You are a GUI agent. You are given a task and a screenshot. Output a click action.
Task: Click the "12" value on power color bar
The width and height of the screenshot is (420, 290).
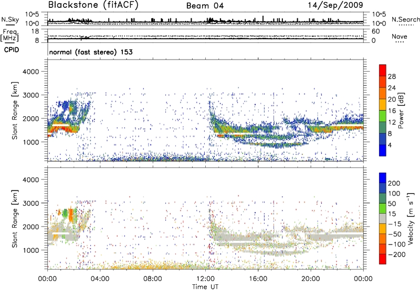tap(392, 122)
